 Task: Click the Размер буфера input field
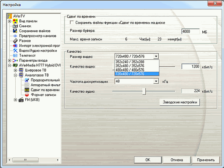(190, 31)
